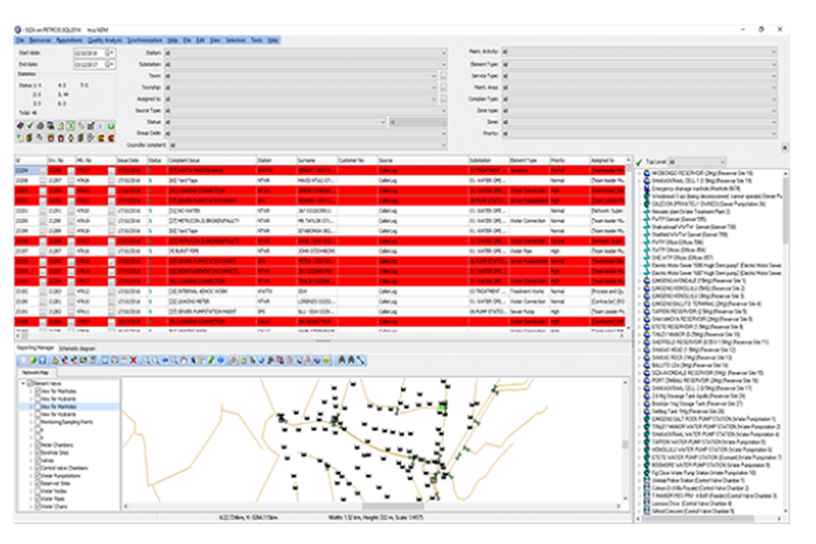
Task: Open the End date calendar dropdown
Action: click(110, 64)
